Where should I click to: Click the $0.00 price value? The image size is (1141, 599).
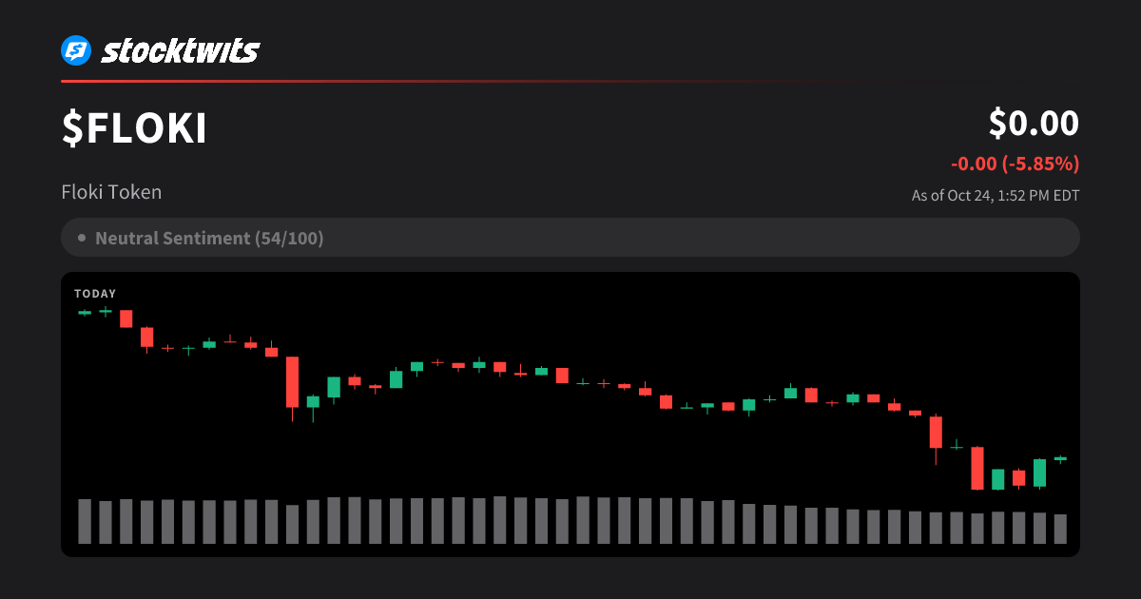1034,124
